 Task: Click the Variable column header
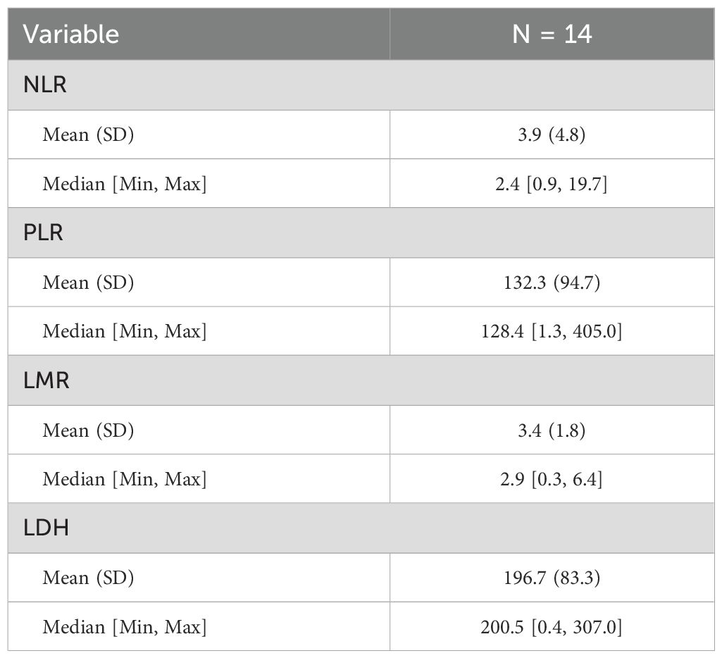tap(71, 35)
